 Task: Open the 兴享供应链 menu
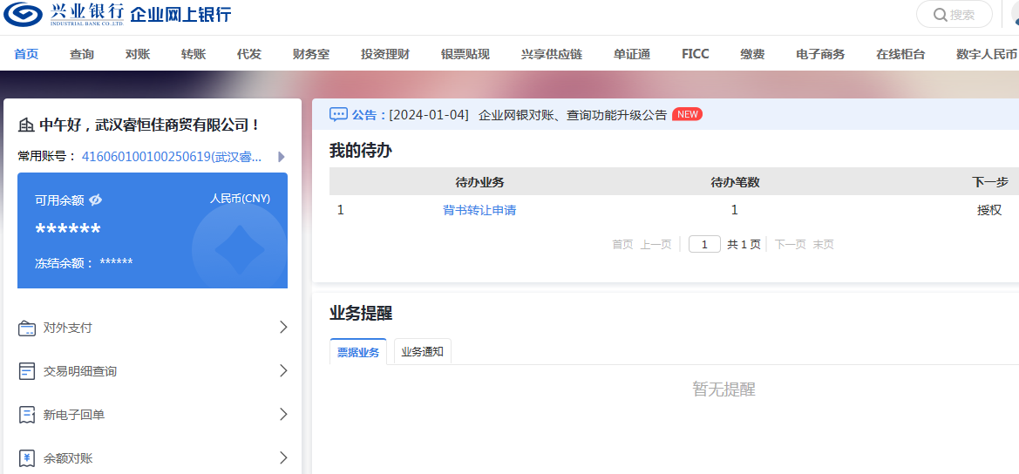pos(552,55)
